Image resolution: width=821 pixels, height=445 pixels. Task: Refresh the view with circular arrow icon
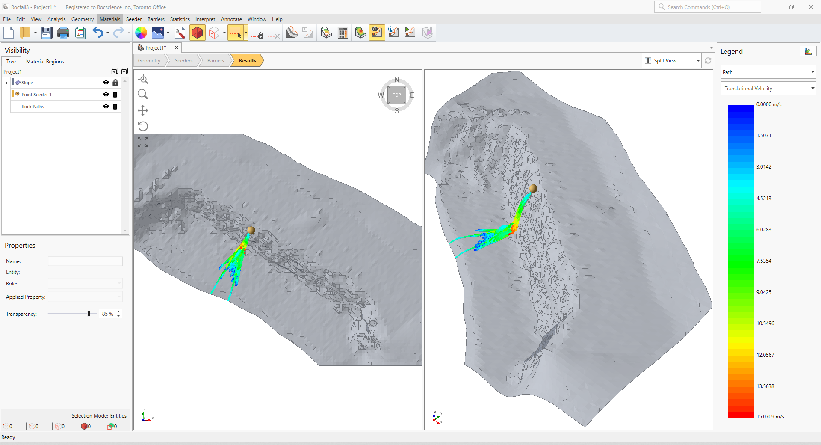[x=708, y=61]
